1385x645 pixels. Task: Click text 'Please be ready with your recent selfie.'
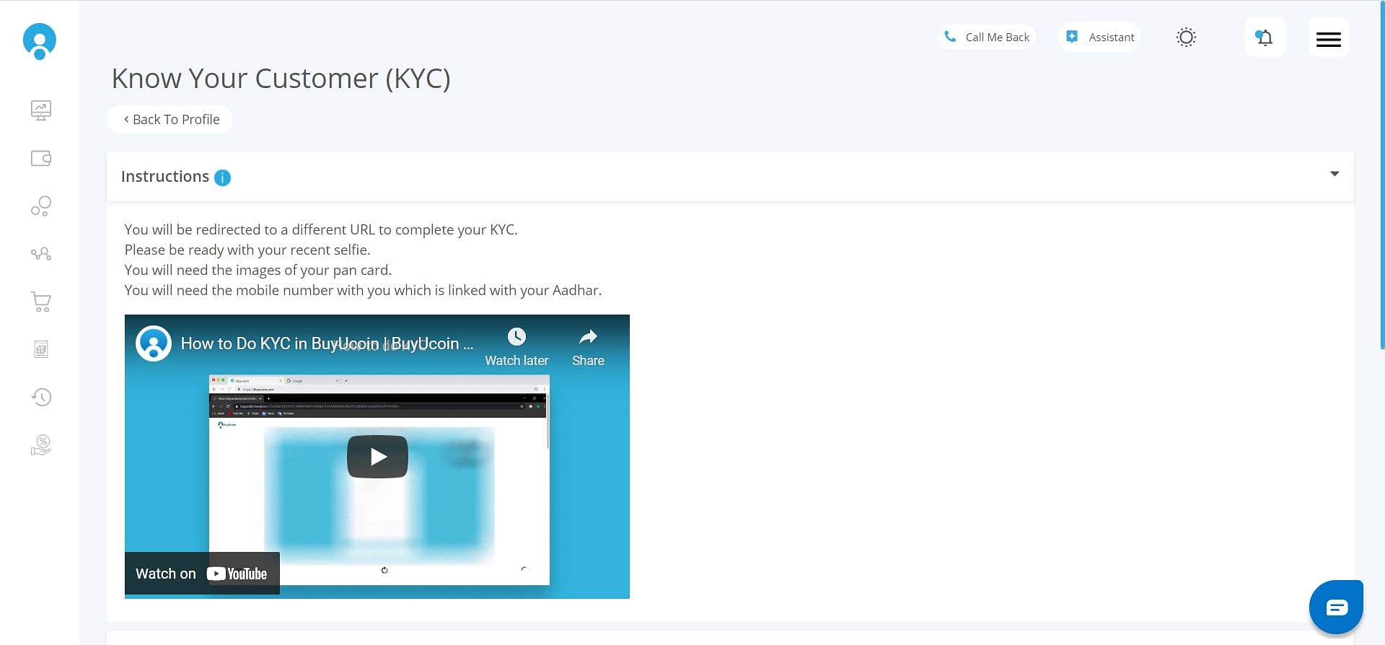pos(247,250)
